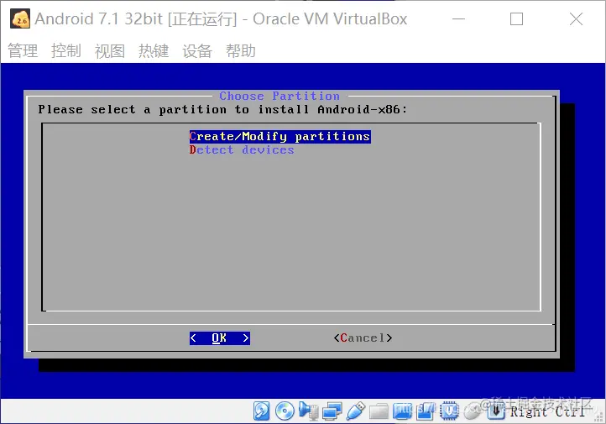Open the 管理 menu
Image resolution: width=606 pixels, height=424 pixels.
pyautogui.click(x=23, y=50)
